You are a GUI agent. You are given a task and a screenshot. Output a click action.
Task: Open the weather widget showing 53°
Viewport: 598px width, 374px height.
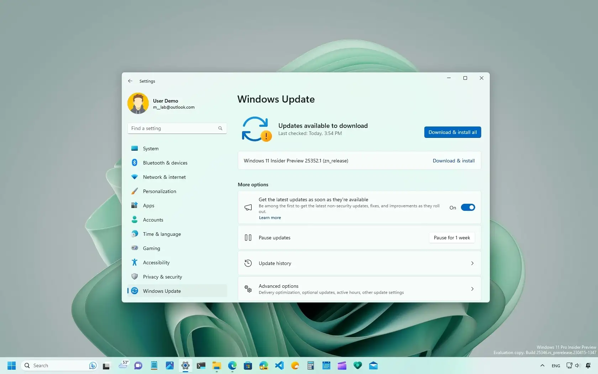[123, 365]
